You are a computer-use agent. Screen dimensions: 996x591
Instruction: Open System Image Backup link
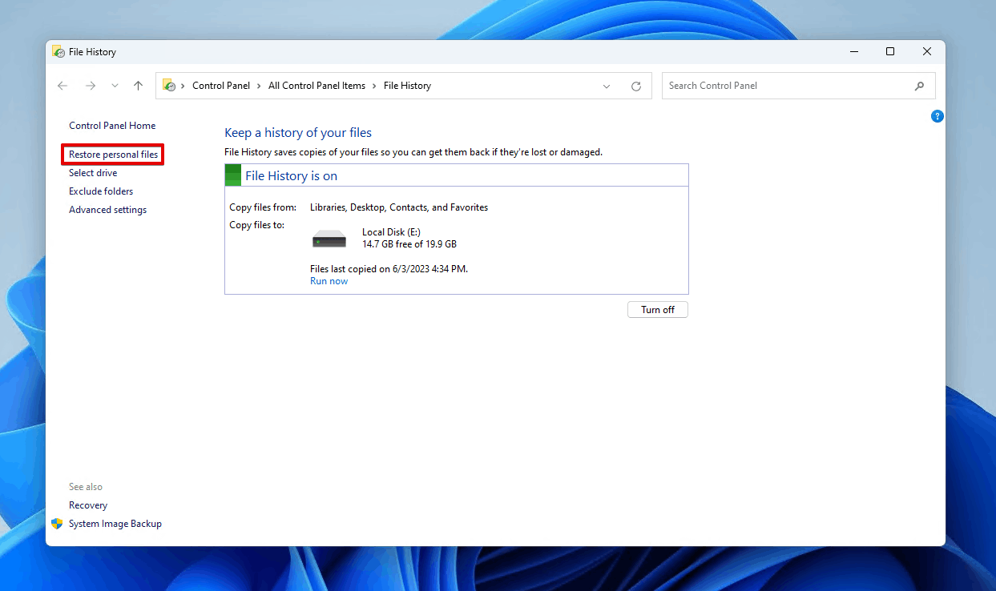pos(115,524)
